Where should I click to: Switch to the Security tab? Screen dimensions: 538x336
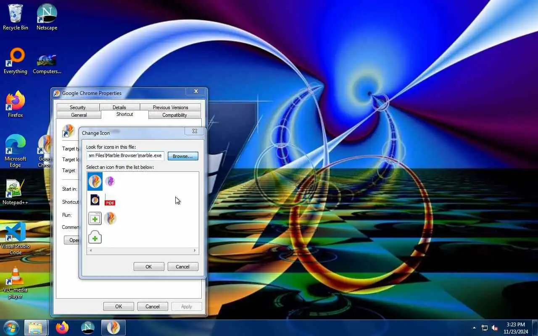pos(78,108)
